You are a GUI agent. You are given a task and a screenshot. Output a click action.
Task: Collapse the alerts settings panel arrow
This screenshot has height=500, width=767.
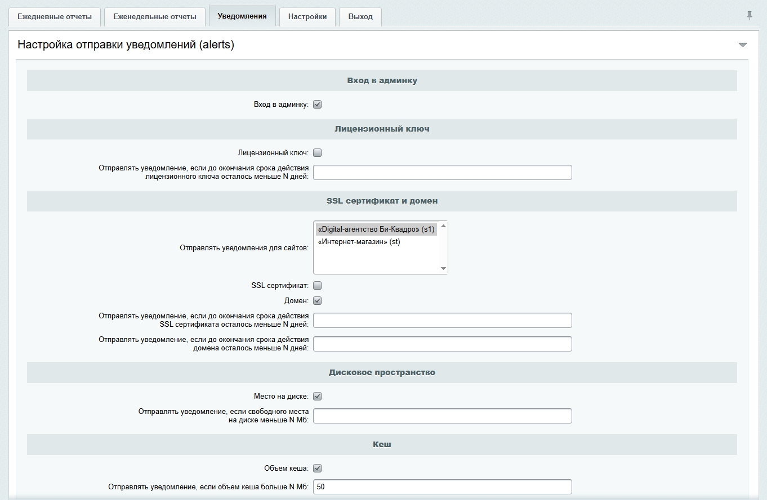click(742, 45)
